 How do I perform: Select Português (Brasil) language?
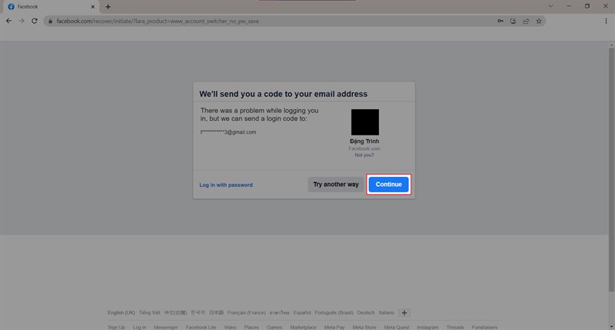tap(334, 313)
